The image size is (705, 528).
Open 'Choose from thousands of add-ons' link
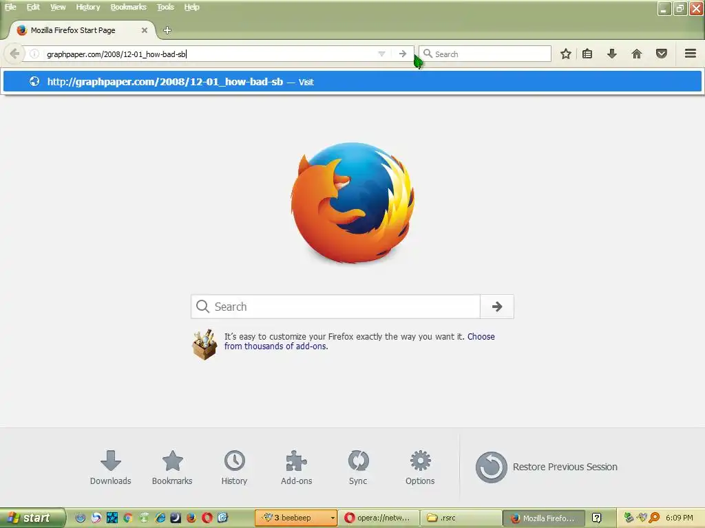359,341
